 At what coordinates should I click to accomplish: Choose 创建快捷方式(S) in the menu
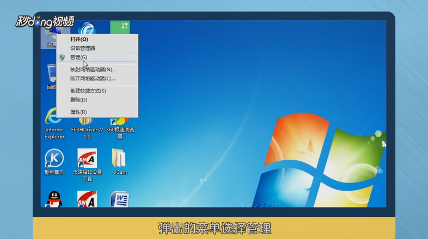pyautogui.click(x=97, y=91)
